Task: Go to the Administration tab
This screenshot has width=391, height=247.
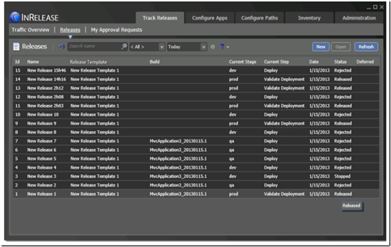Action: point(359,18)
